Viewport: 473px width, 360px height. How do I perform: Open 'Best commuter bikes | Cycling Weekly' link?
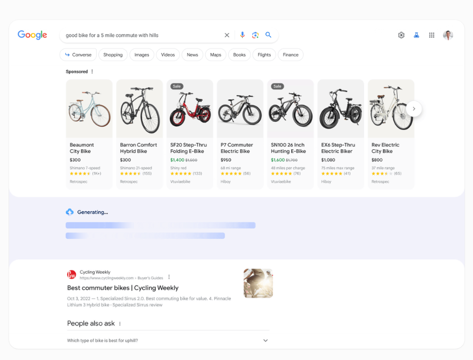coord(123,288)
